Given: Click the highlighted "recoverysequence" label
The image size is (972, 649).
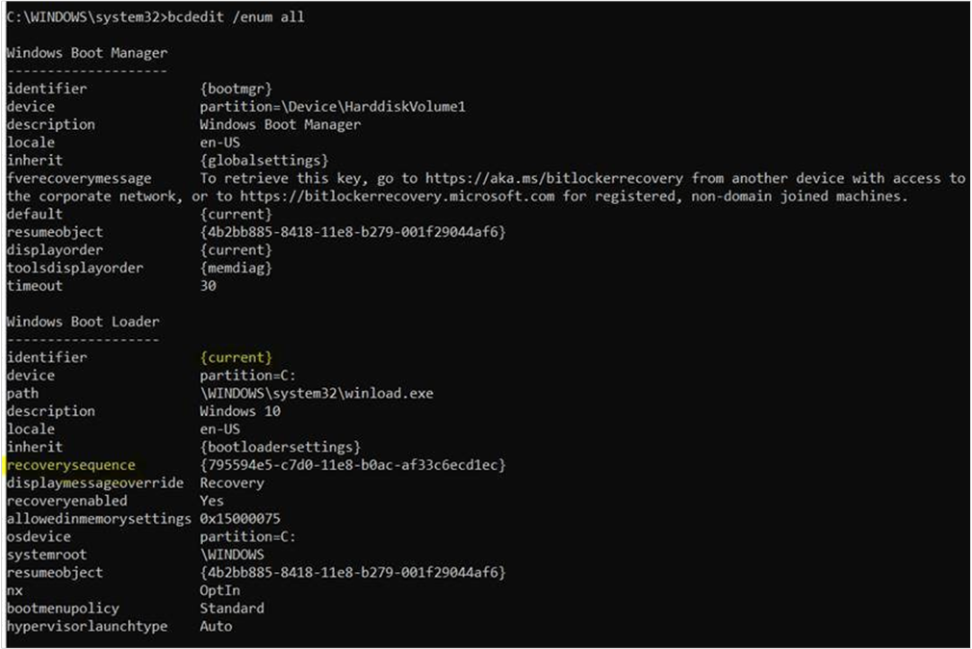Looking at the screenshot, I should (71, 465).
